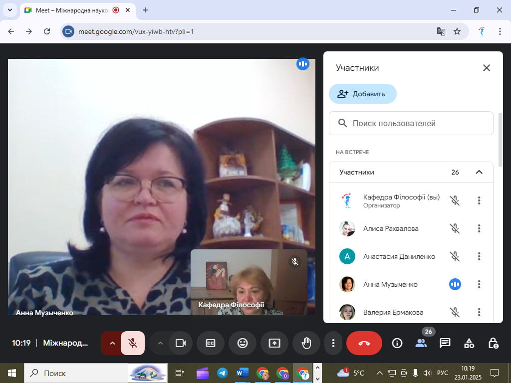511x383 pixels.
Task: Open Chrome three-dot menu
Action: coord(500,31)
